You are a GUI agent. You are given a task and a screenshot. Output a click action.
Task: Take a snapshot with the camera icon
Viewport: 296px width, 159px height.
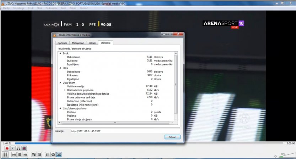click(x=13, y=148)
